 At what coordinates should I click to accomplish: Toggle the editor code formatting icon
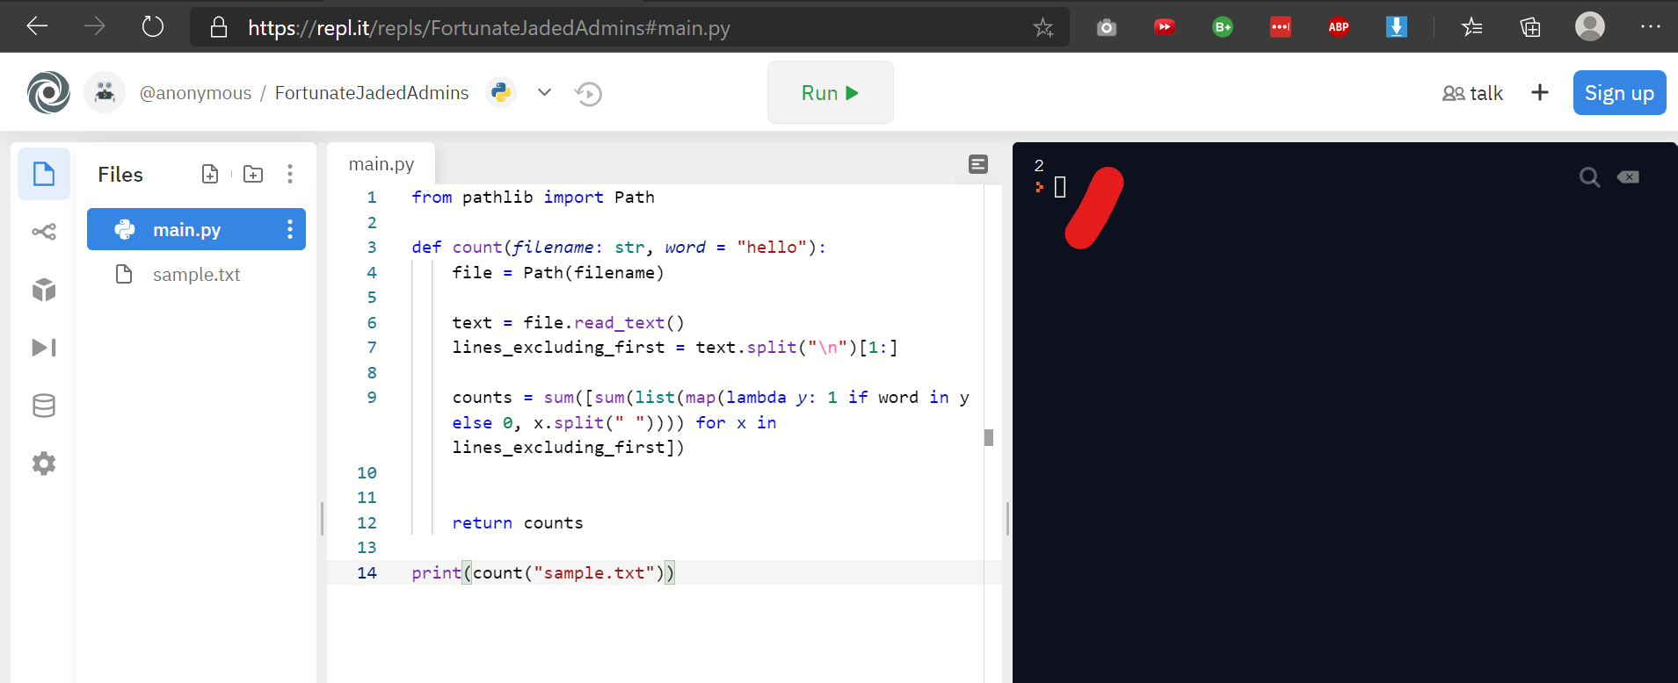pos(978,164)
